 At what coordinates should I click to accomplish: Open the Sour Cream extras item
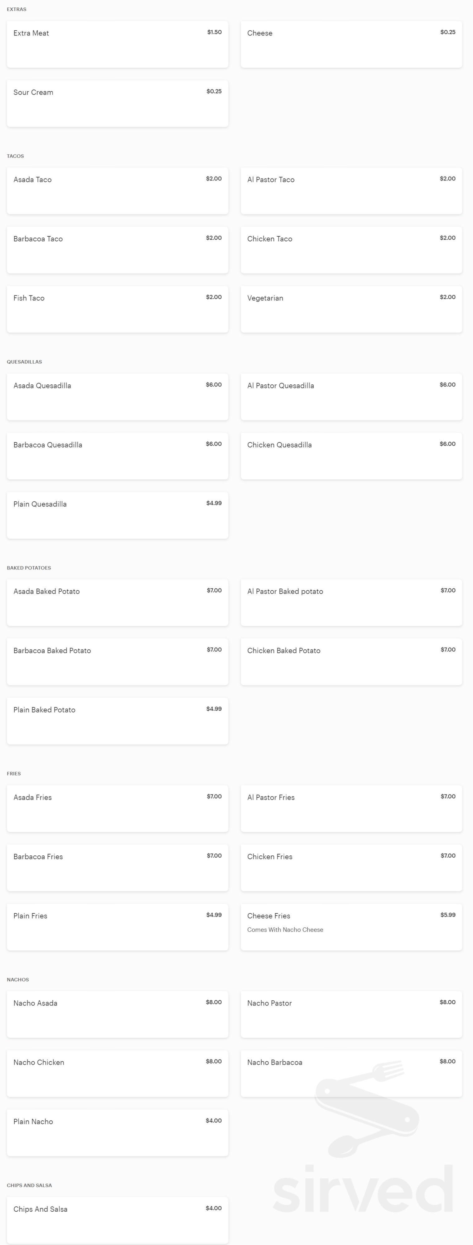[117, 103]
